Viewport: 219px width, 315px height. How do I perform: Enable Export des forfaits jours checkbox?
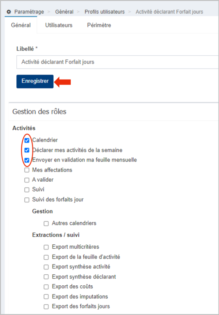click(46, 307)
